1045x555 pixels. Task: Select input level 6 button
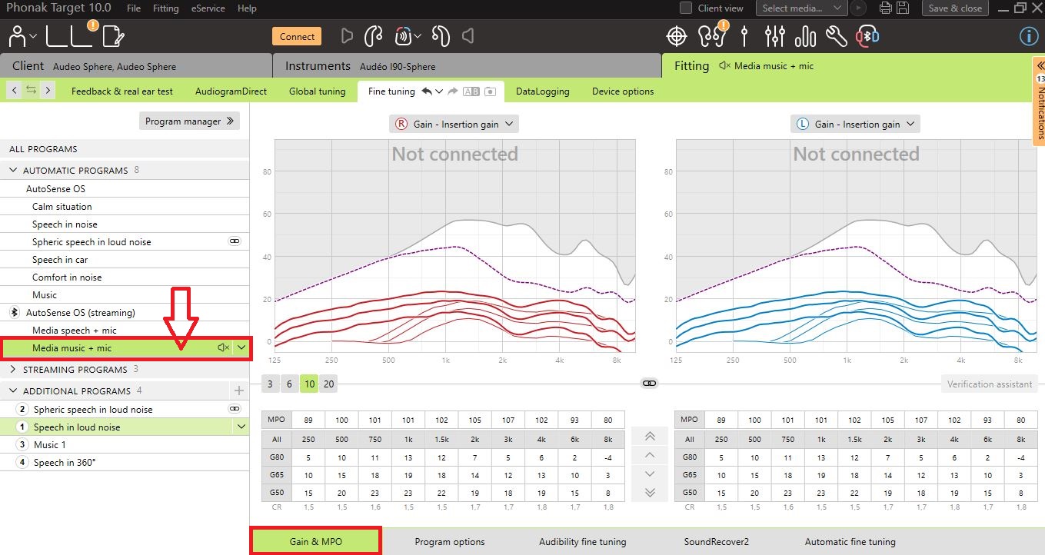point(289,384)
